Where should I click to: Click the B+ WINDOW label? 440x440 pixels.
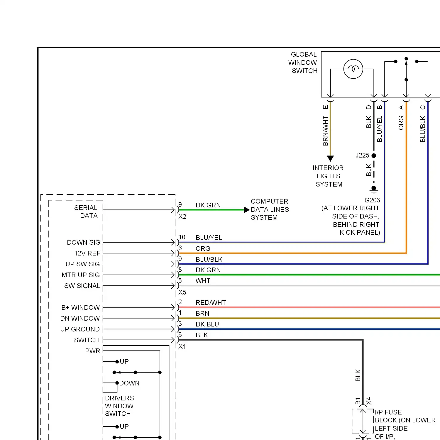[x=80, y=307]
